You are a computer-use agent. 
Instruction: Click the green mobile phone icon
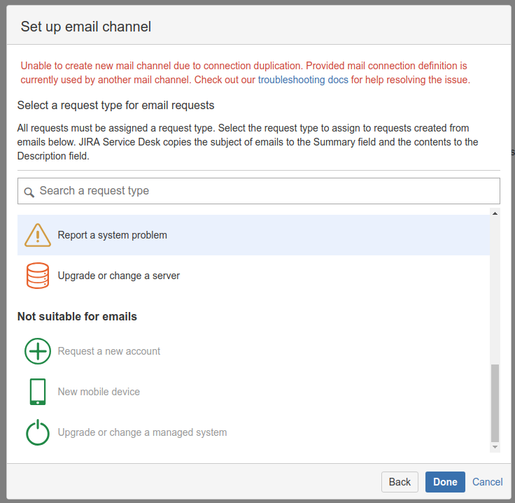[x=38, y=392]
